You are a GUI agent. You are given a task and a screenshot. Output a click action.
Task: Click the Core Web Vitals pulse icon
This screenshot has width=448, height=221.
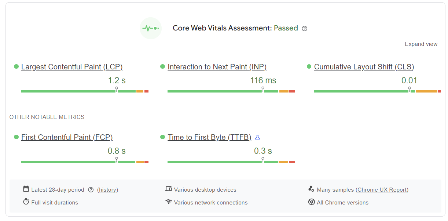click(x=151, y=28)
